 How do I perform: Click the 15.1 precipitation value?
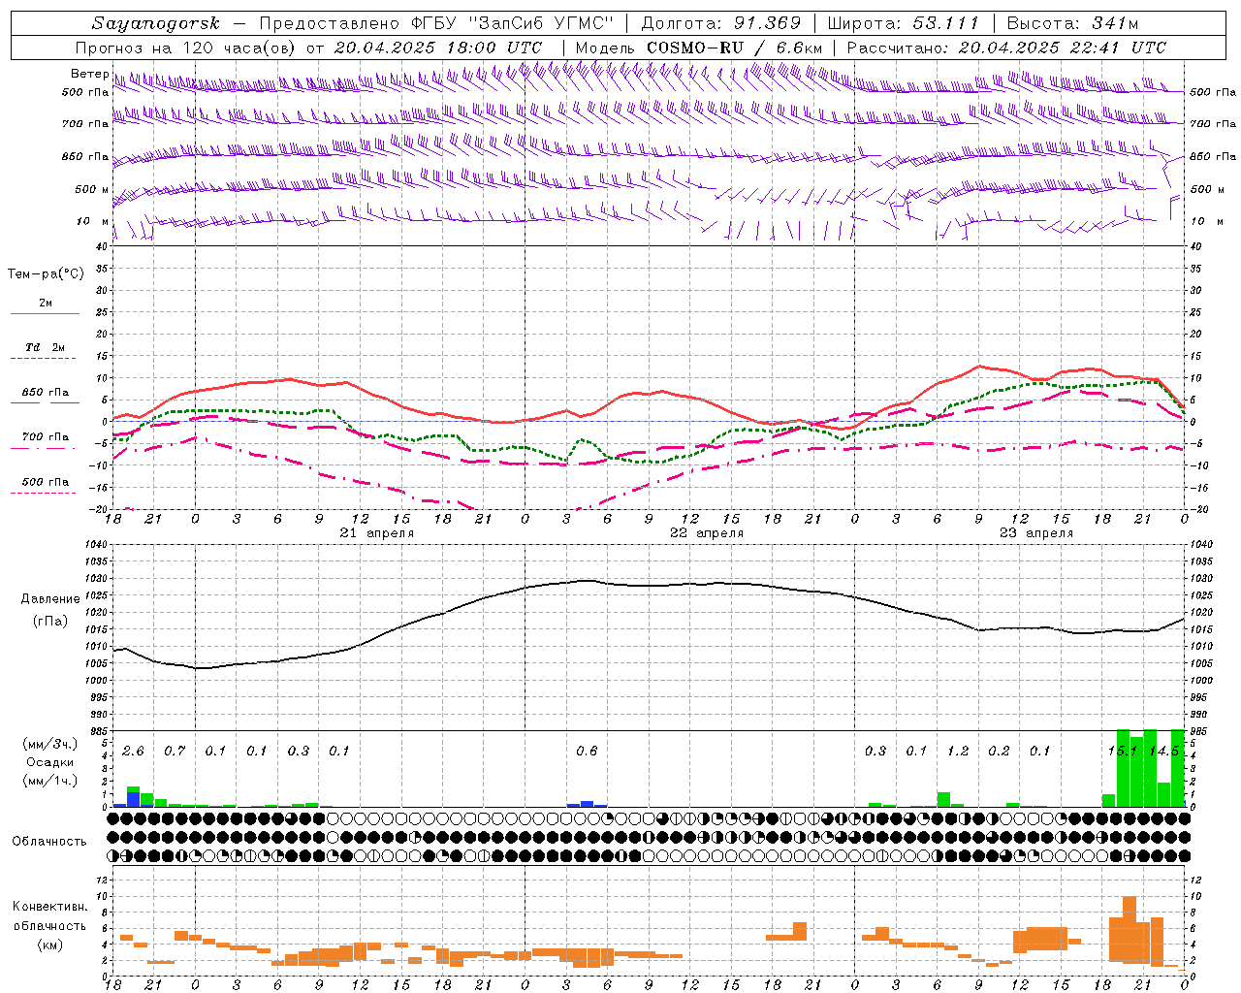(x=1123, y=752)
